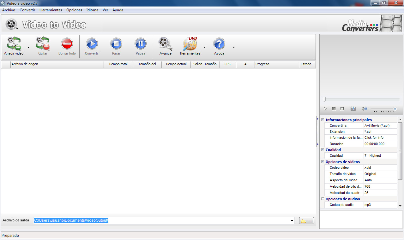The image size is (404, 240).
Task: Click the Borrar todo icon
Action: click(67, 44)
